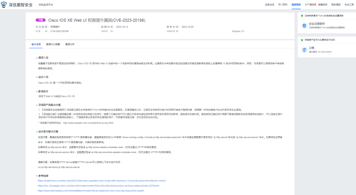Open the 病毒家族 navigation tab

[323, 5]
